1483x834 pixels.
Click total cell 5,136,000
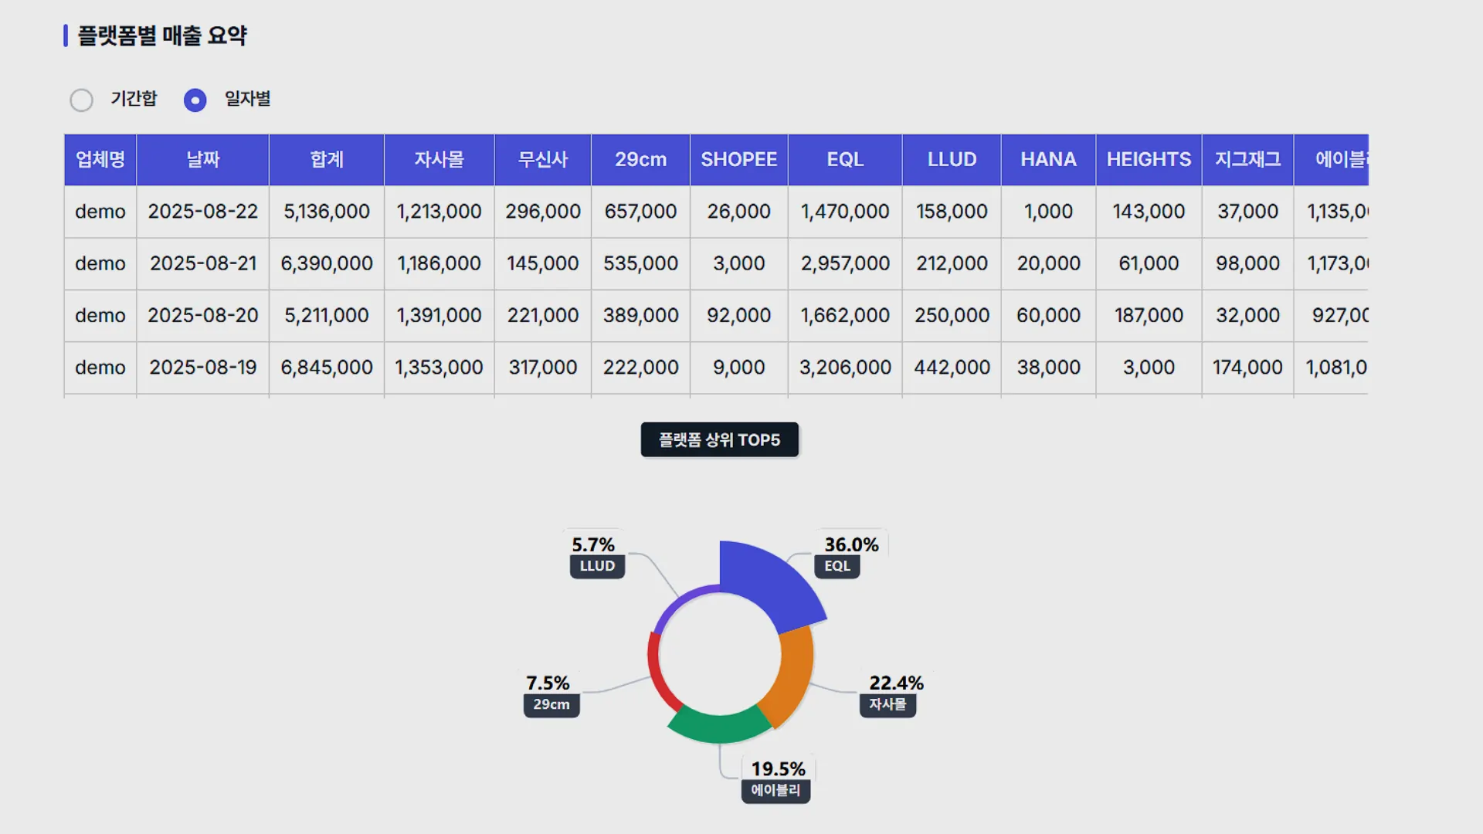pos(327,212)
